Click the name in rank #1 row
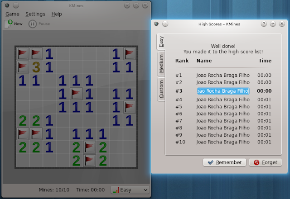The width and height of the screenshot is (290, 199). coord(223,76)
